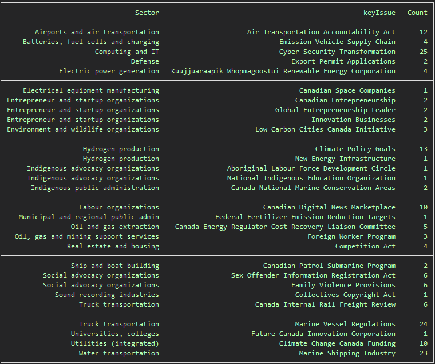The height and width of the screenshot is (364, 435).
Task: Click 'Climate Change Canada Funding' text
Action: (x=337, y=343)
